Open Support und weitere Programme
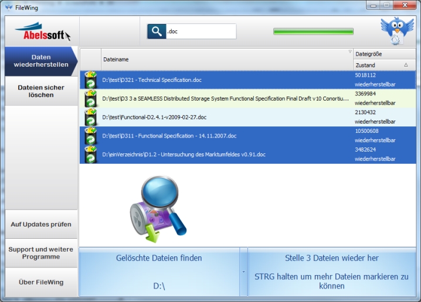This screenshot has height=302, width=421. 41,253
